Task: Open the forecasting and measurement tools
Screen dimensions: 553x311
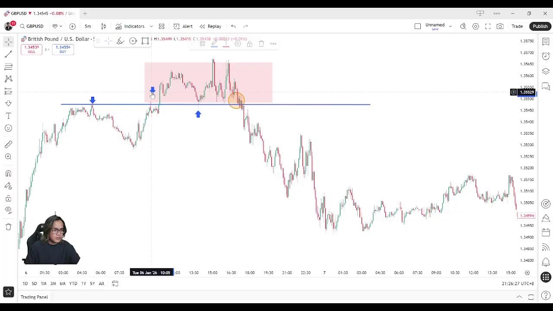Action: (x=8, y=91)
